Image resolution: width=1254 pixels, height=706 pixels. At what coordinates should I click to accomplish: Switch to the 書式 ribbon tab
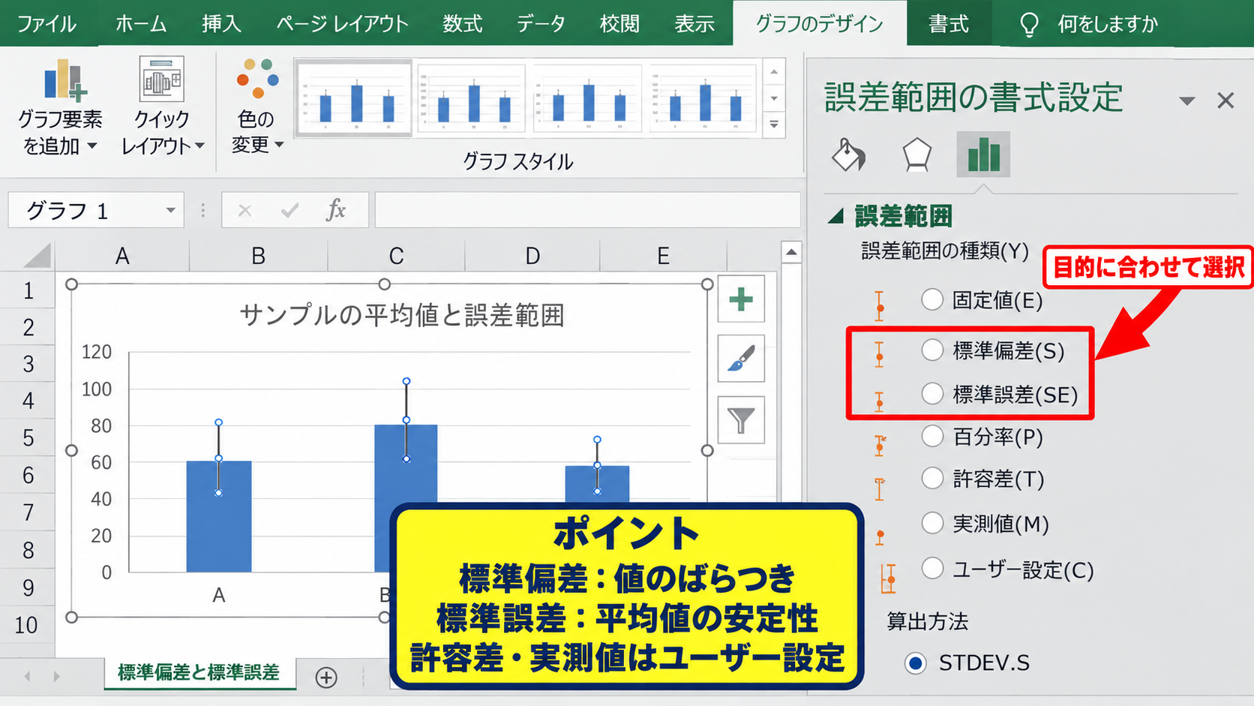click(x=949, y=24)
